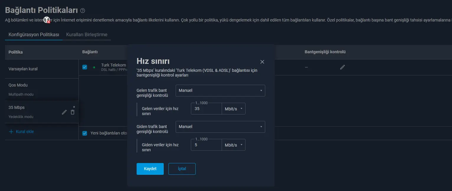Viewport: 452px width, 191px height.
Task: Select the Qos Modu policy
Action: tap(42, 89)
